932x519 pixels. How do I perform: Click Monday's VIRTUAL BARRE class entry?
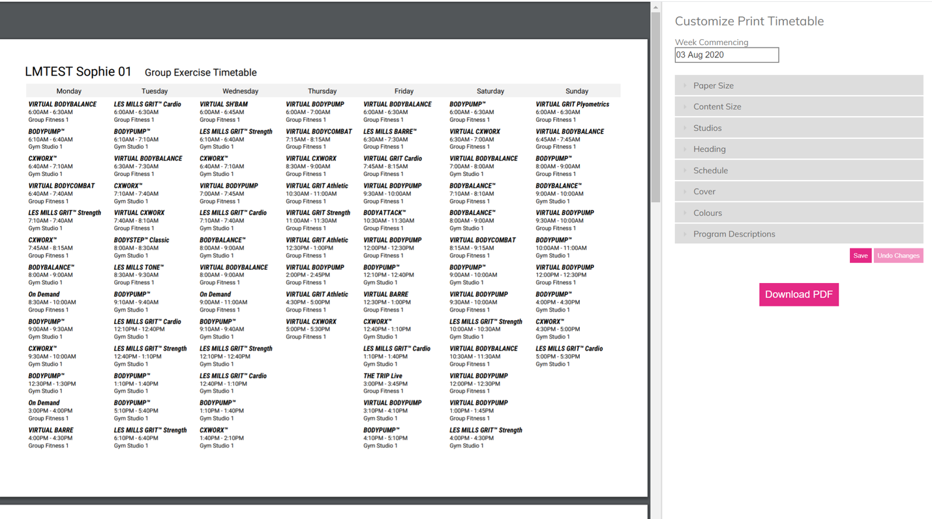point(51,438)
